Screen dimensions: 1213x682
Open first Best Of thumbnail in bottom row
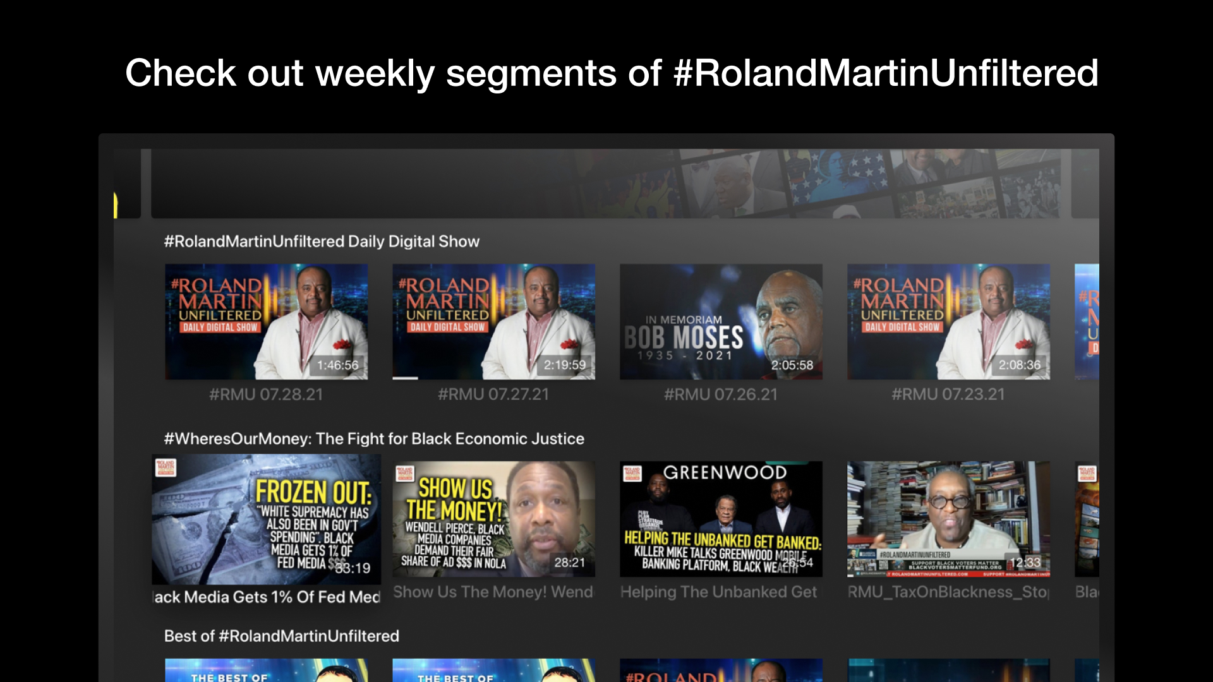point(266,670)
